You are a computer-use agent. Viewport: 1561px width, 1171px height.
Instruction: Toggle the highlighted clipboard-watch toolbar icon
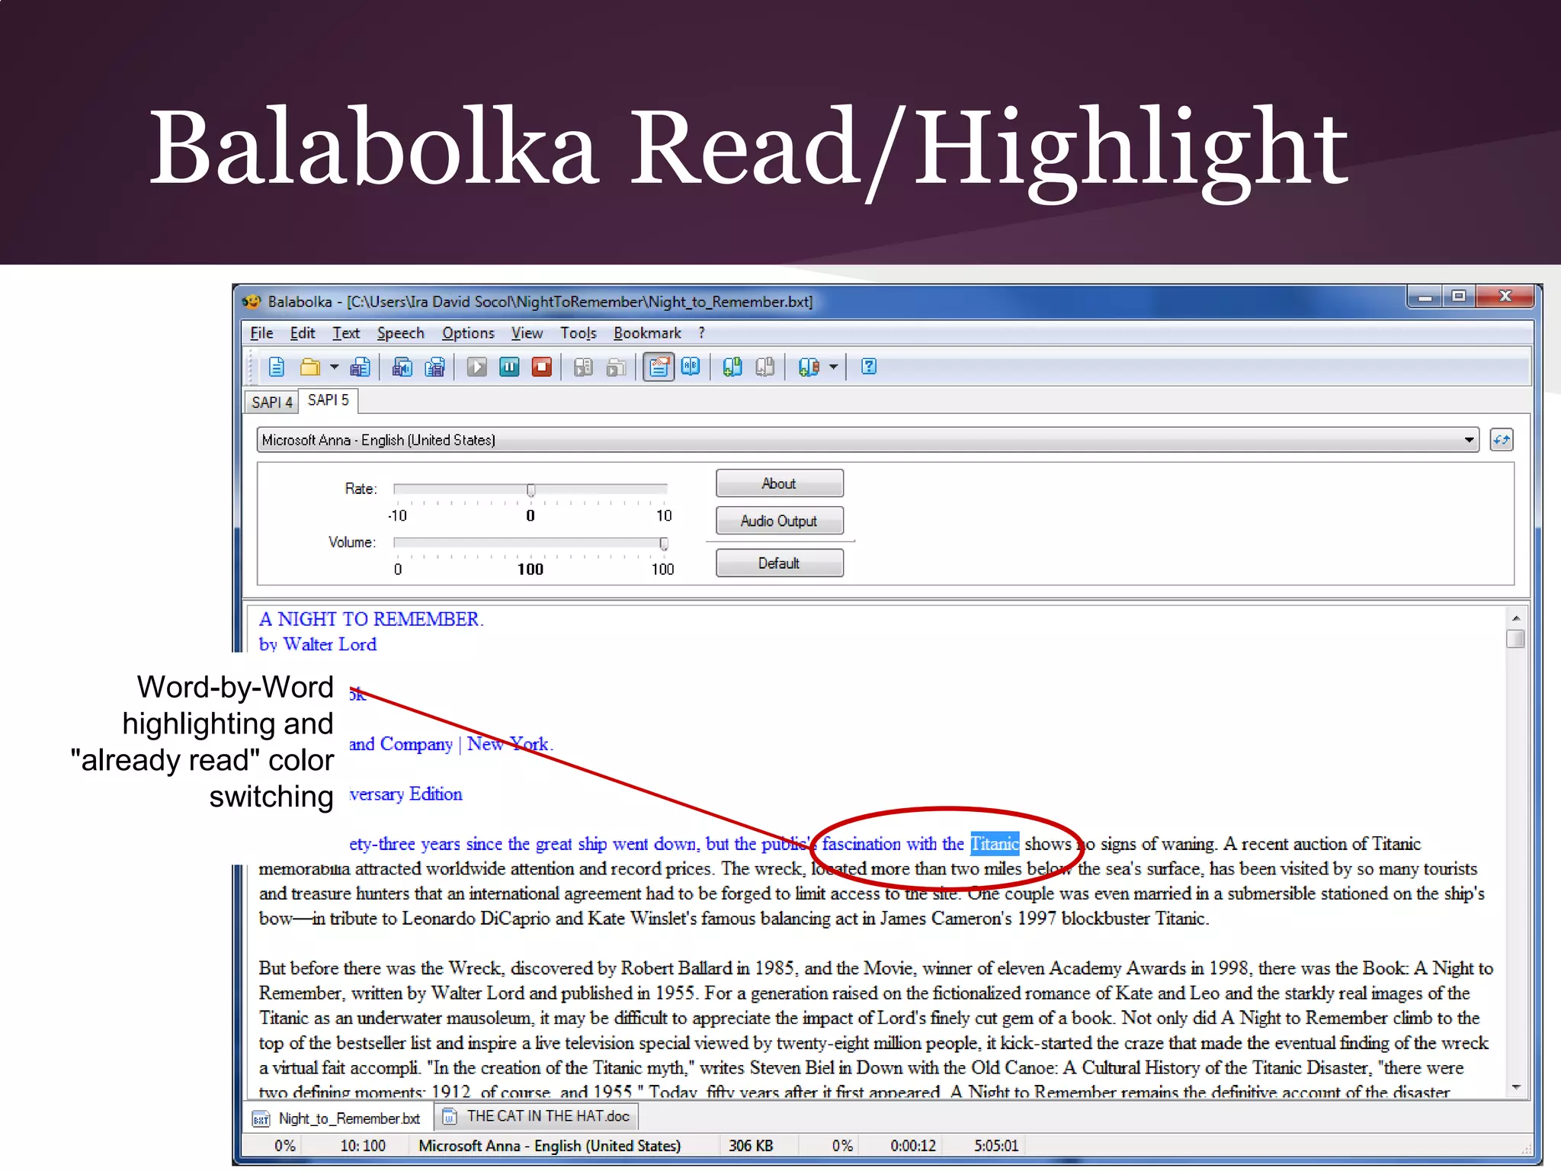659,367
